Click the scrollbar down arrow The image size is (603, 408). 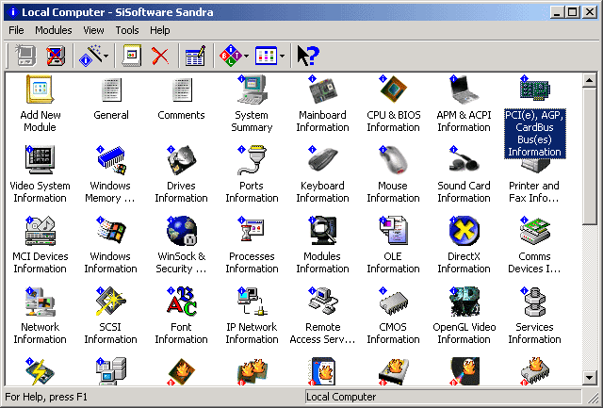tap(589, 377)
